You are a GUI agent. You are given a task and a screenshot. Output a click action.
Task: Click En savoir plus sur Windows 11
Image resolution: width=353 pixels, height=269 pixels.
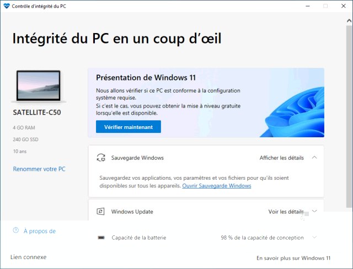[293, 258]
